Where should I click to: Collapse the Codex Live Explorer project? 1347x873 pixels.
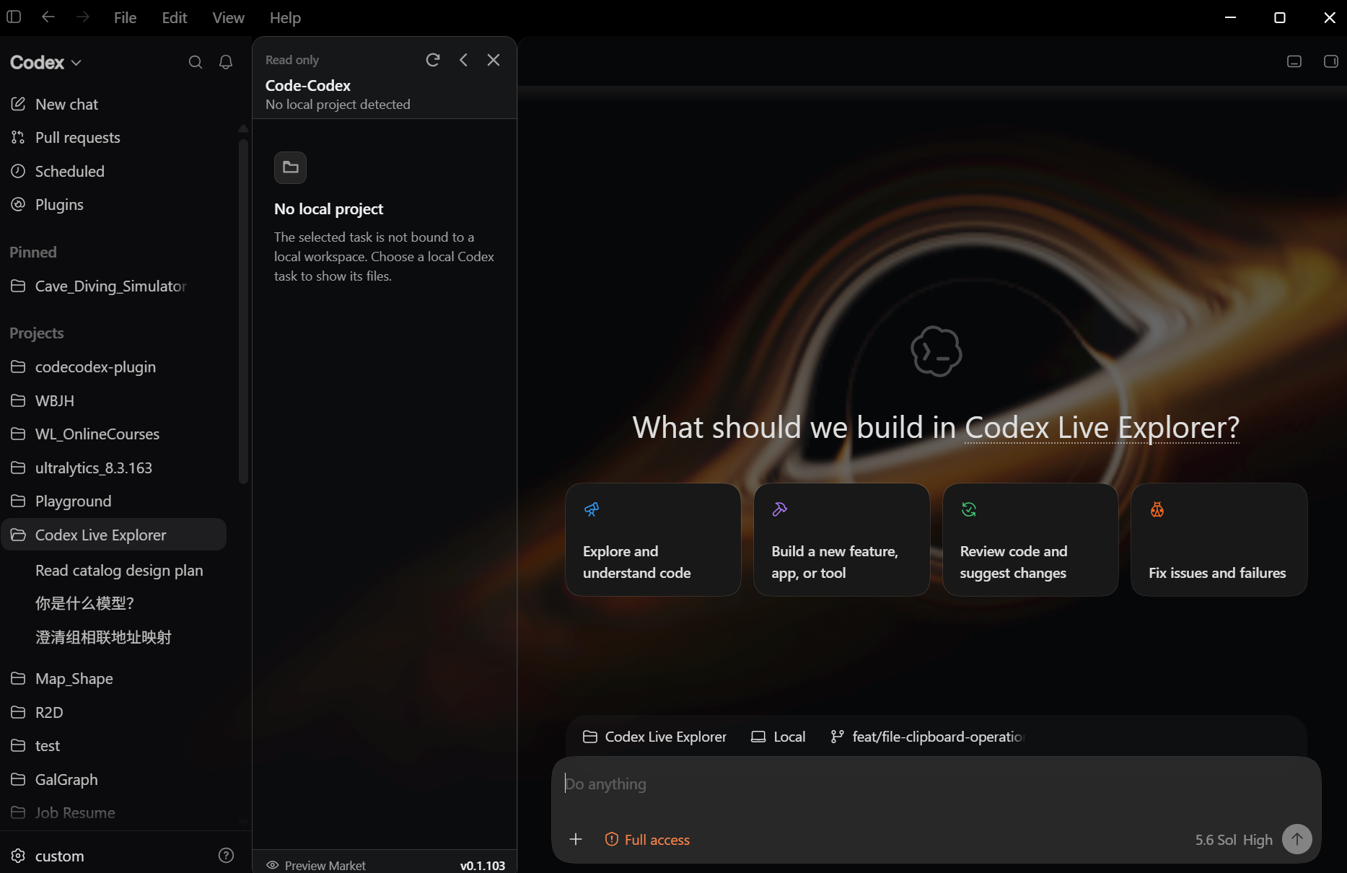[x=114, y=535]
